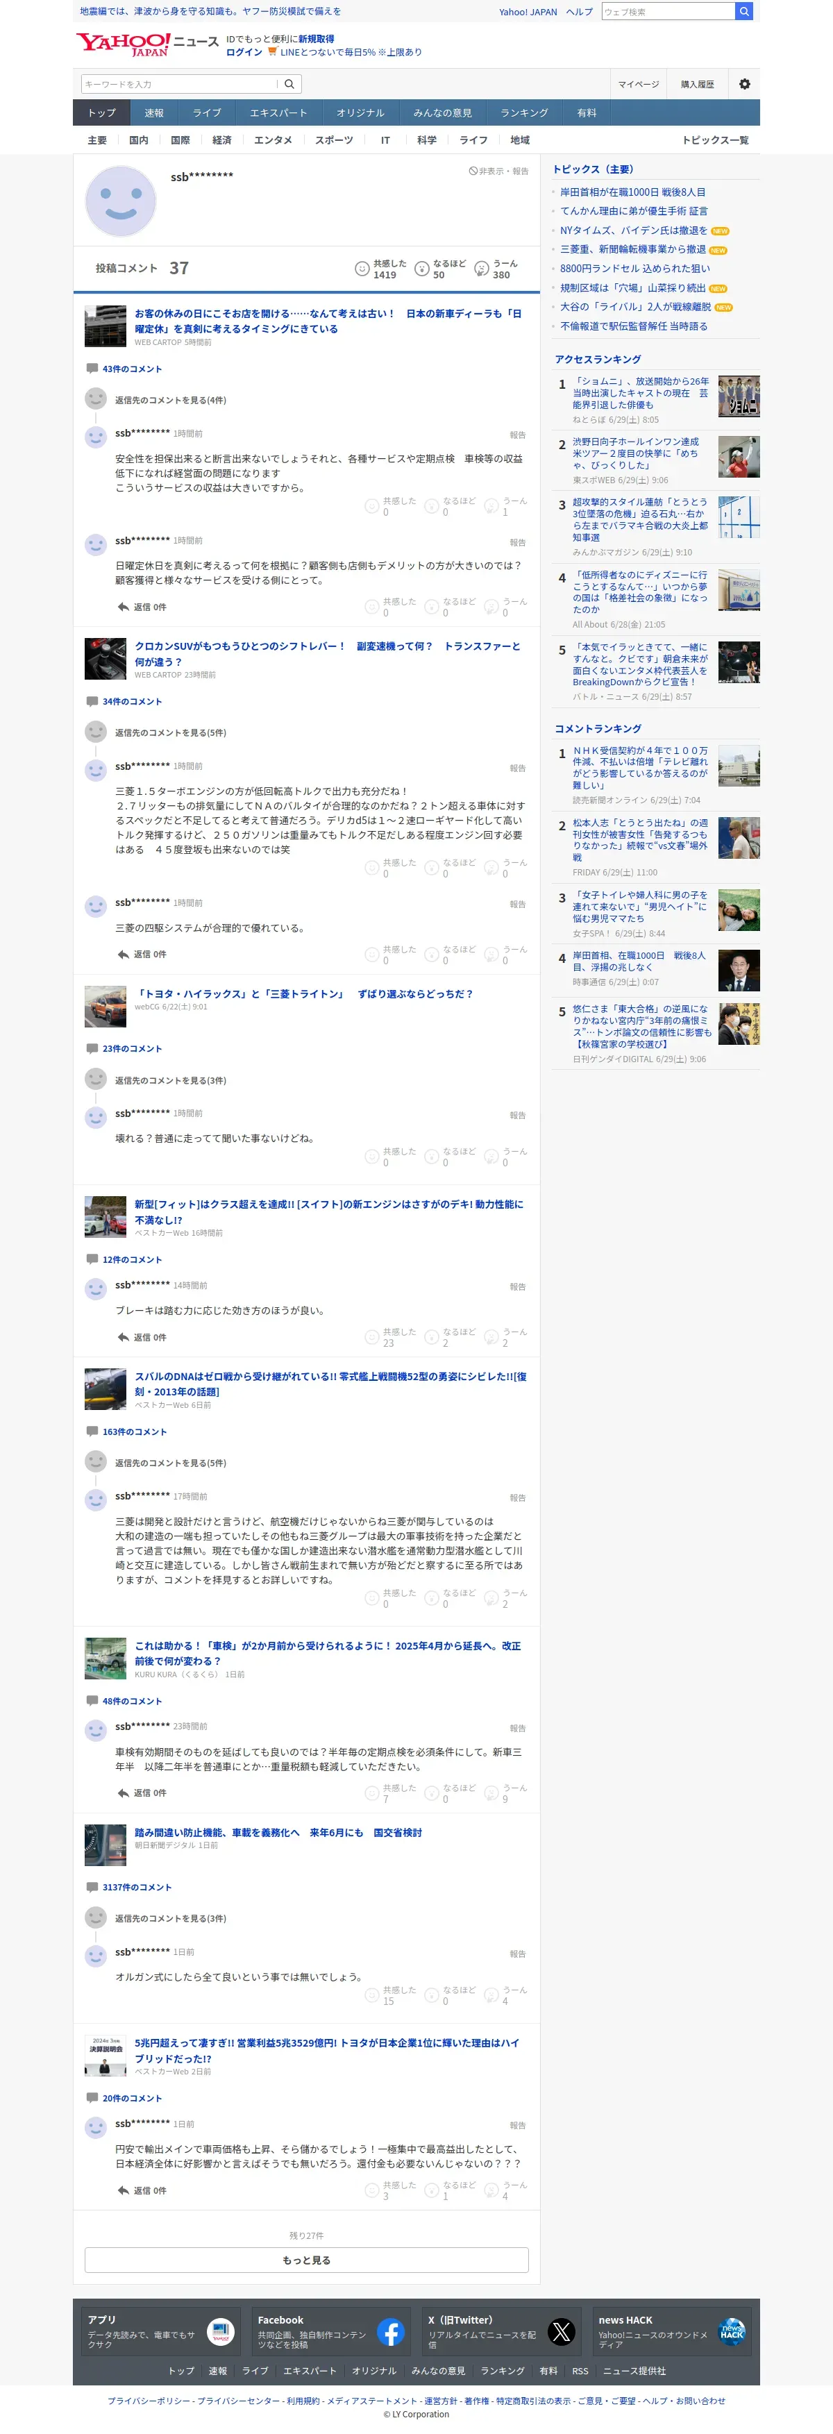Expand 返信先のコメントを見る(5件) under スバル article
The height and width of the screenshot is (2434, 833).
170,1463
